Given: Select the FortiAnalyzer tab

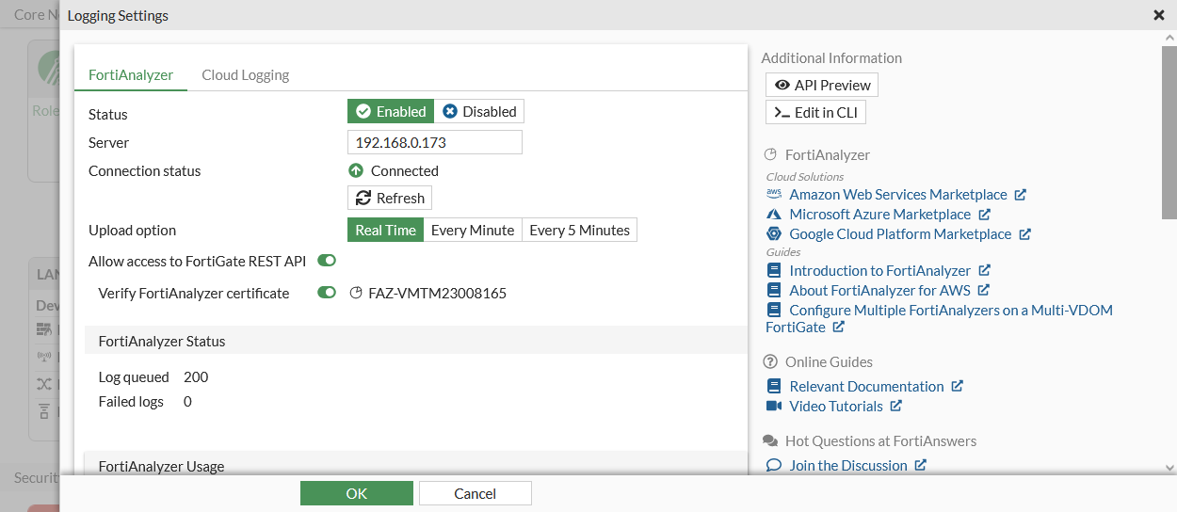Looking at the screenshot, I should 131,74.
